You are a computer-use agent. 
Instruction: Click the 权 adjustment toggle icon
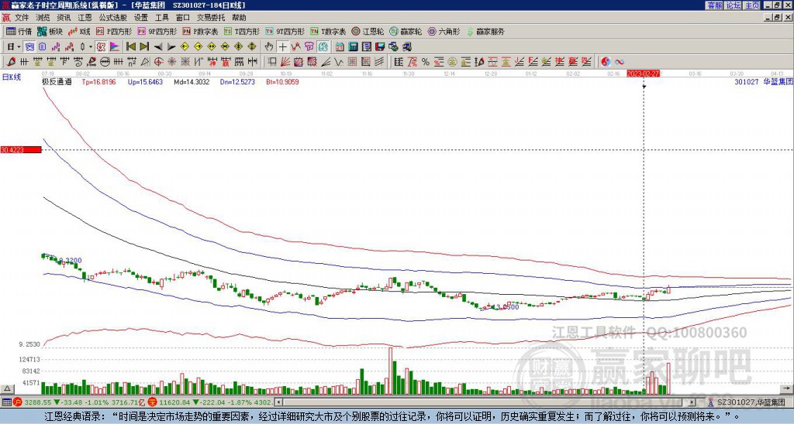101,47
